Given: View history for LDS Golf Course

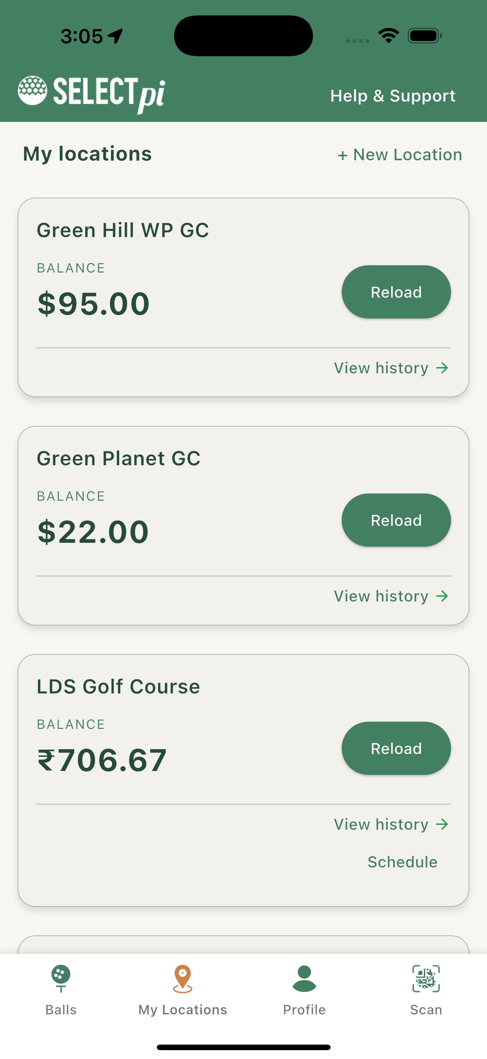Looking at the screenshot, I should coord(391,824).
